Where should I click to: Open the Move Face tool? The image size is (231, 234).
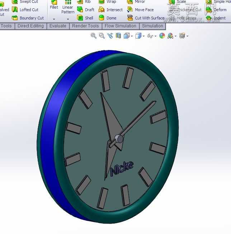pyautogui.click(x=140, y=10)
